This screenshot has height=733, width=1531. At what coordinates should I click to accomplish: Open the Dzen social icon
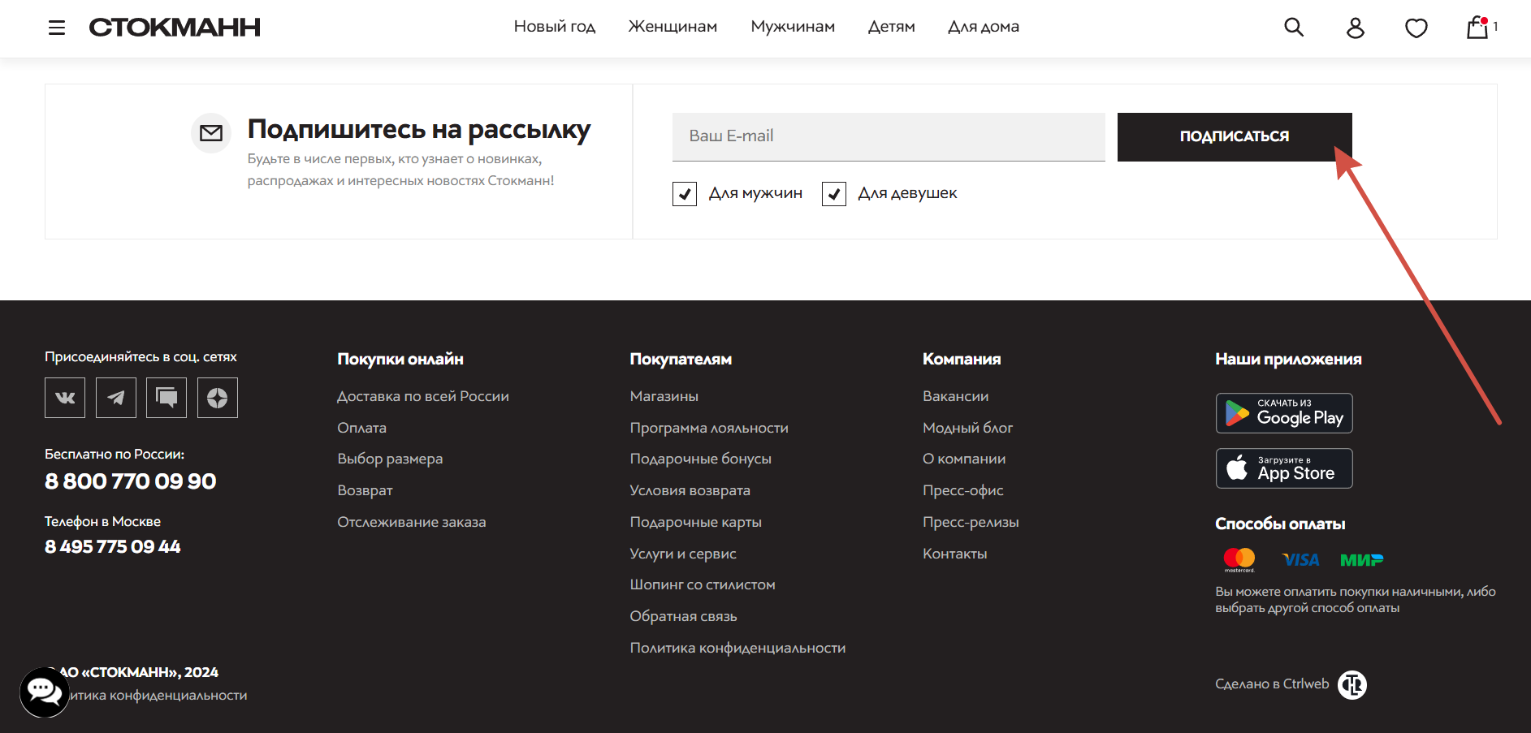coord(218,398)
